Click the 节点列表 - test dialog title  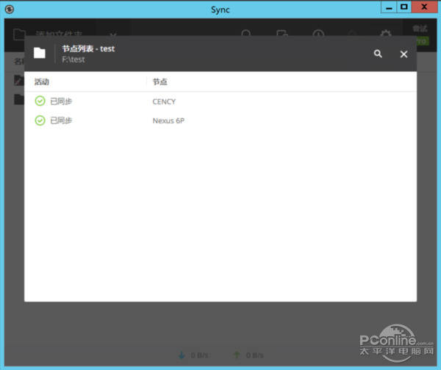coord(88,48)
